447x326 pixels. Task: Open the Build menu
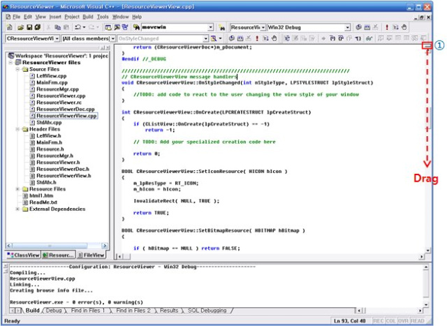pyautogui.click(x=88, y=17)
